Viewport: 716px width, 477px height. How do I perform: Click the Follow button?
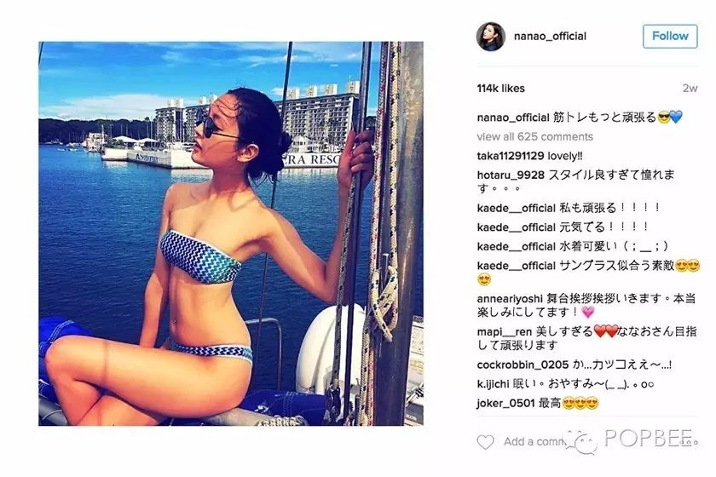tap(670, 36)
